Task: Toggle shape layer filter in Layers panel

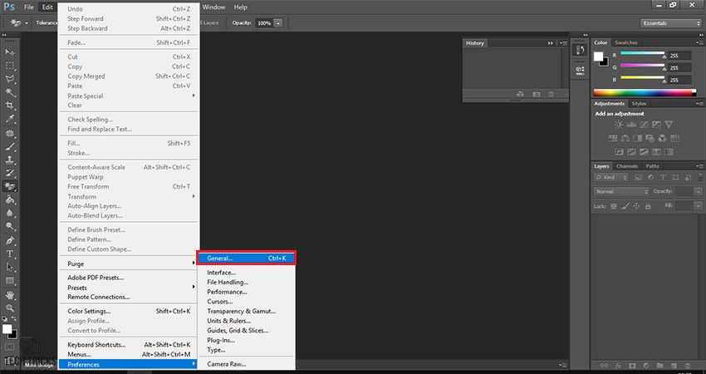Action: click(x=675, y=178)
